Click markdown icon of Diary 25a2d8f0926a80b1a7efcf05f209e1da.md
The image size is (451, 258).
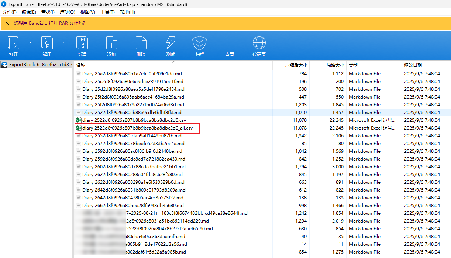point(78,73)
